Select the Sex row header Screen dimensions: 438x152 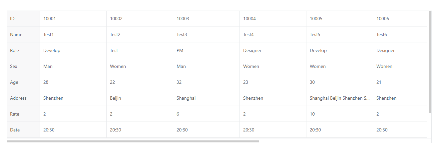(x=23, y=66)
